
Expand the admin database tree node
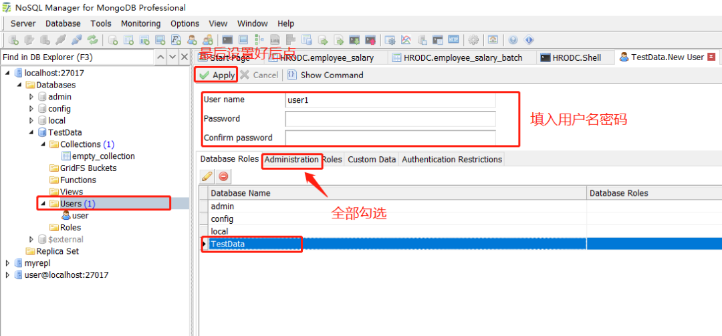click(31, 97)
